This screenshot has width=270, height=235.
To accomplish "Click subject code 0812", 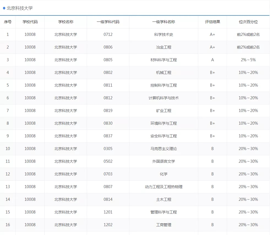I will [x=108, y=98].
